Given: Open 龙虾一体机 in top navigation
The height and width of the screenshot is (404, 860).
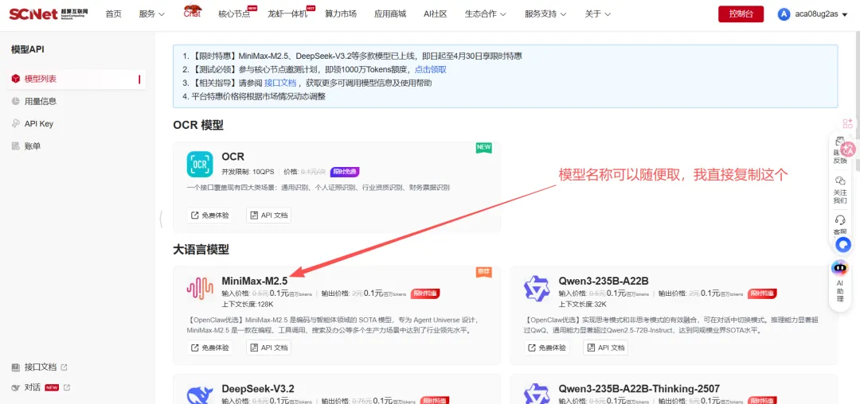Looking at the screenshot, I should click(287, 14).
